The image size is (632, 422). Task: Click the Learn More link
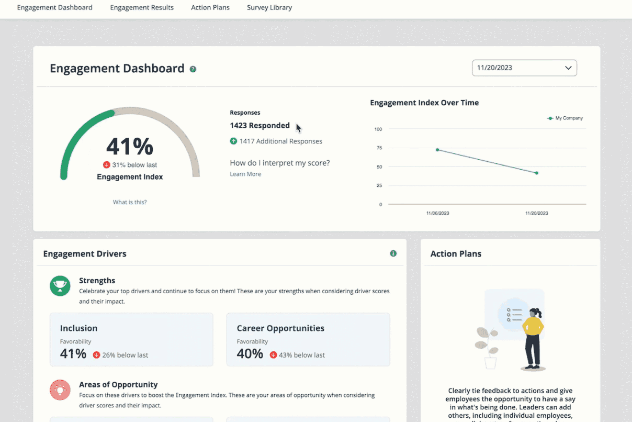[245, 174]
